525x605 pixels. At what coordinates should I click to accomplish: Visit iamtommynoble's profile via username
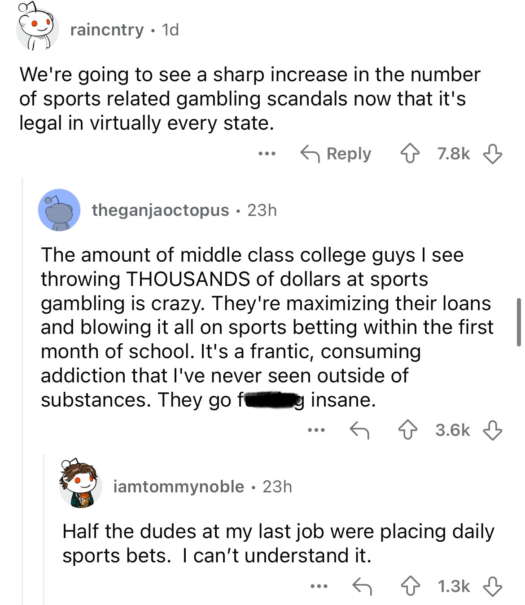(x=179, y=487)
